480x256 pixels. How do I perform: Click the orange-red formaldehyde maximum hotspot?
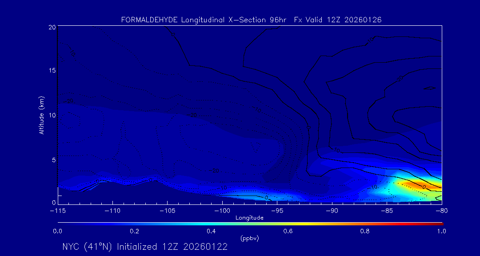418,185
